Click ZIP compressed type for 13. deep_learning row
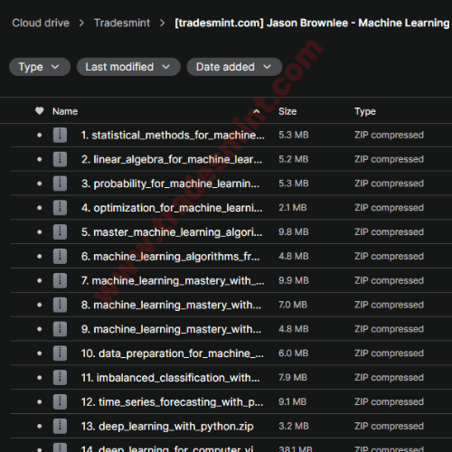The width and height of the screenshot is (452, 452). pyautogui.click(x=389, y=426)
